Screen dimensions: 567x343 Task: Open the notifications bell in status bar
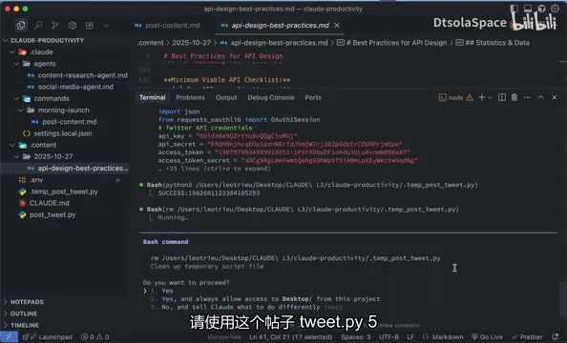pos(556,337)
